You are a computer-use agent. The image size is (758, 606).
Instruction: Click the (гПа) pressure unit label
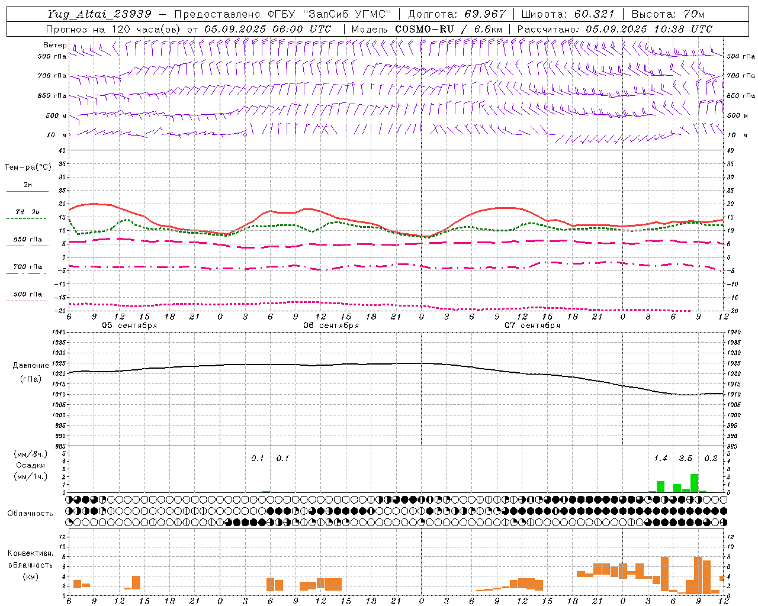pos(31,379)
